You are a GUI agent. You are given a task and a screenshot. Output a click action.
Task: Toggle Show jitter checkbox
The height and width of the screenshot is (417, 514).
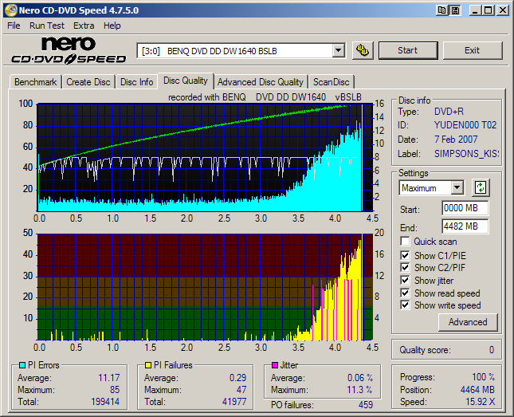[405, 281]
